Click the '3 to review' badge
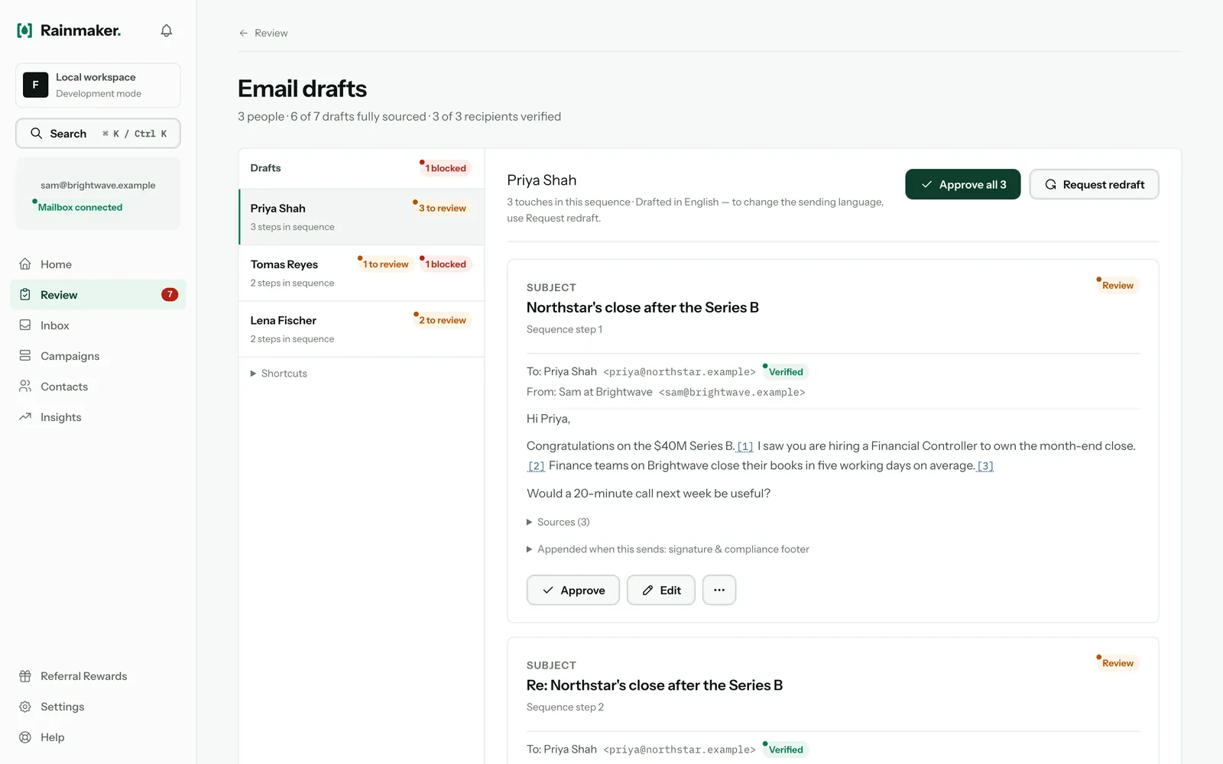 [x=442, y=208]
